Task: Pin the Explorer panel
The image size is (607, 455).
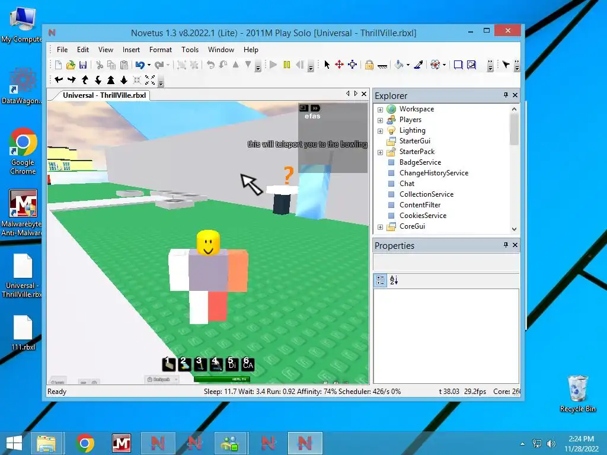Action: coord(506,95)
